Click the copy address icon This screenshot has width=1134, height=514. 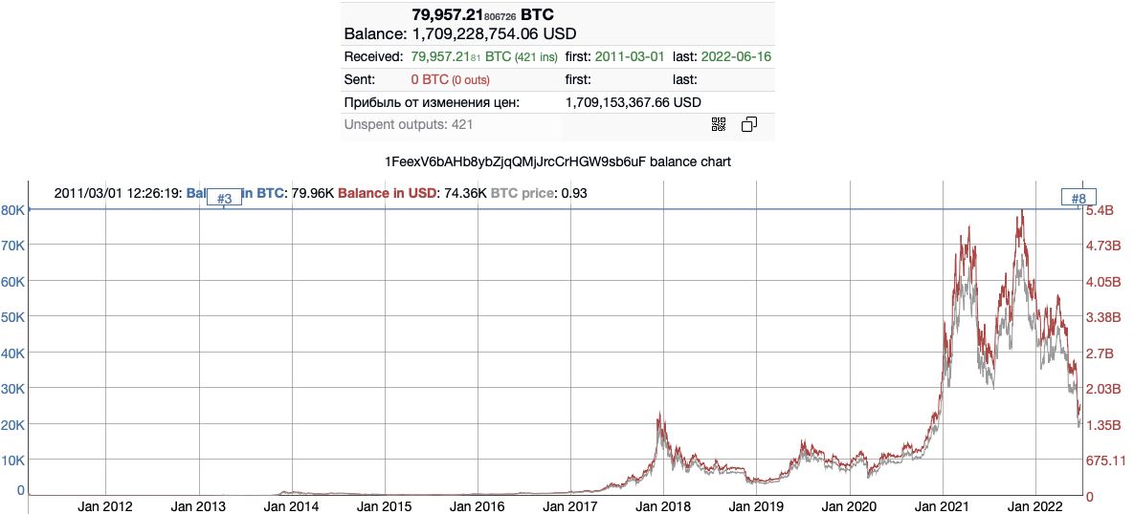[749, 124]
